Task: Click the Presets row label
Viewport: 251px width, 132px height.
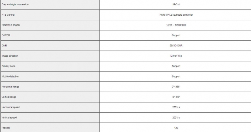Action: point(6,128)
